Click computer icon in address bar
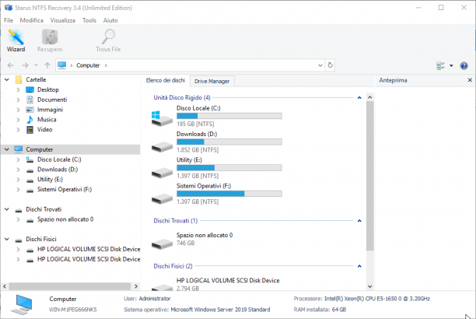 (x=62, y=65)
